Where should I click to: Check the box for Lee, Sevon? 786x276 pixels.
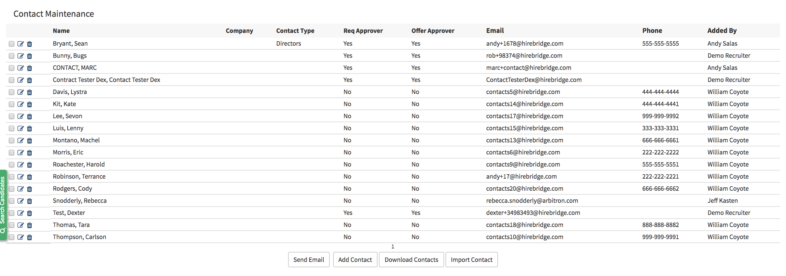(x=11, y=117)
